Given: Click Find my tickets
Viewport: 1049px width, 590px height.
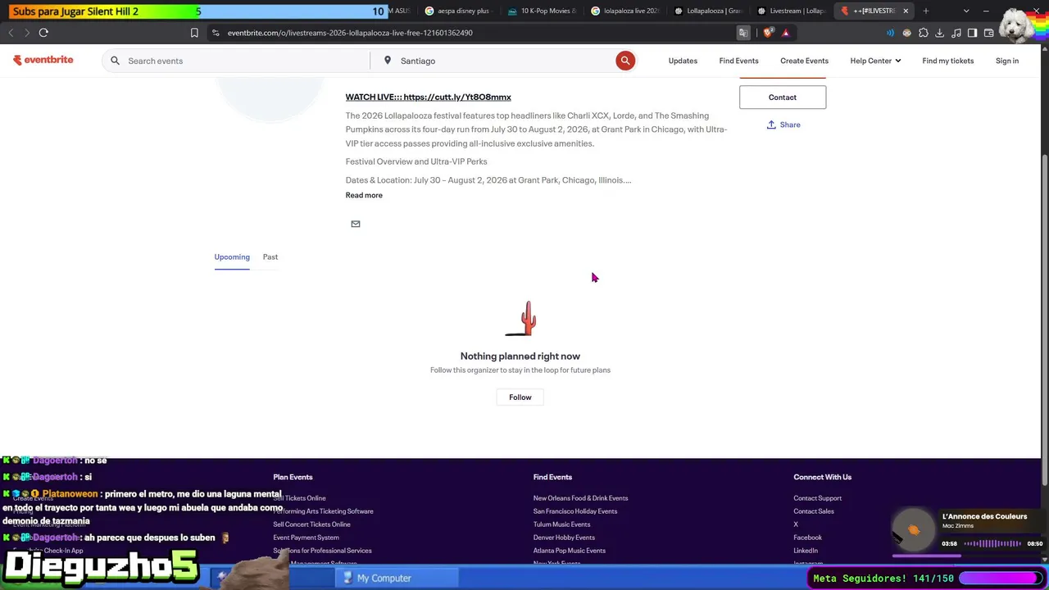Looking at the screenshot, I should coord(947,61).
